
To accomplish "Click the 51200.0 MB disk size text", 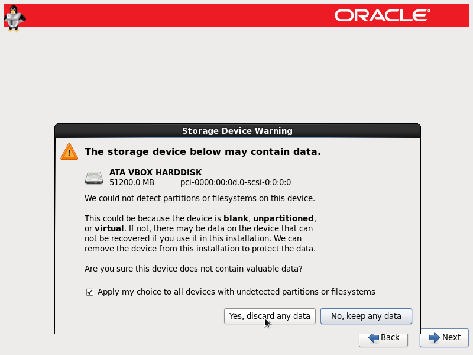I will point(131,183).
